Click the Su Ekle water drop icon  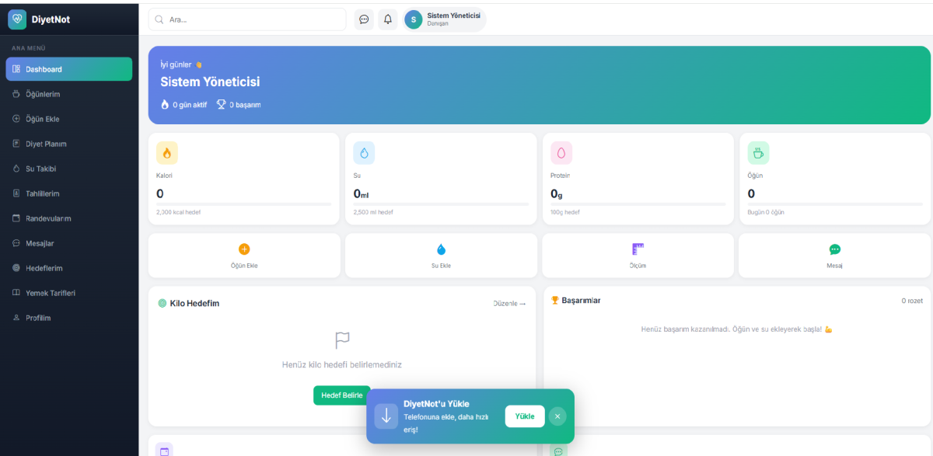441,249
